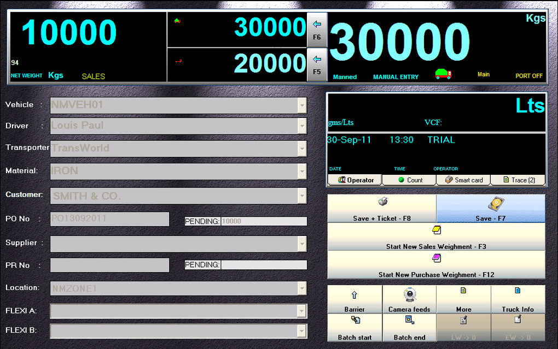This screenshot has width=558, height=349.
Task: Click the F6 capture weight arrow button
Action: point(317,30)
